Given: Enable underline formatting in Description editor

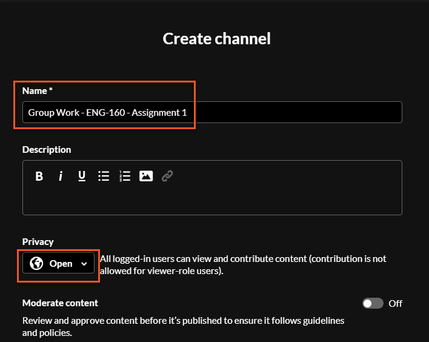Looking at the screenshot, I should coord(82,176).
